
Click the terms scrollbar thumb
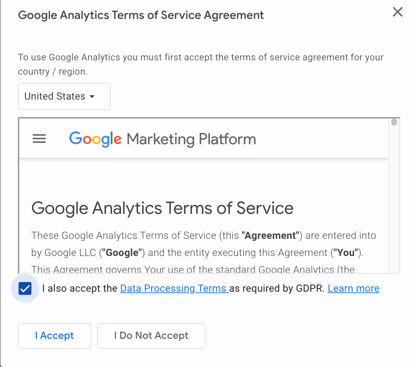coord(394,122)
